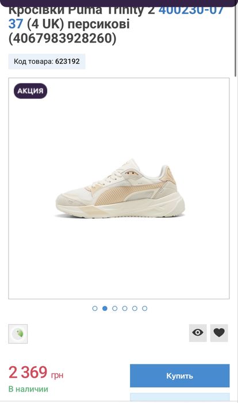Click the dark purple header bar at top

[118, 3]
